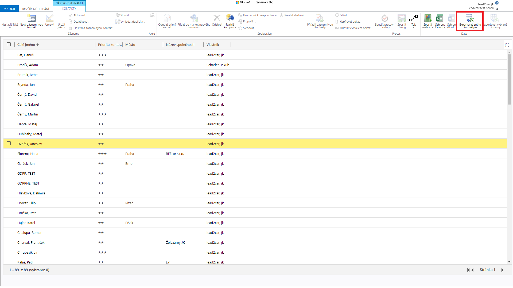Click the Spustit pracovní postup icon
The image size is (513, 288).
pos(385,18)
